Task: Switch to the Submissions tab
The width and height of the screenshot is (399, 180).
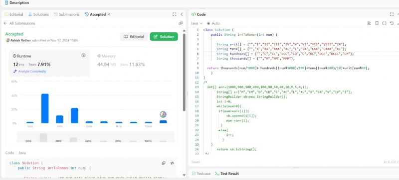Action: pos(67,14)
